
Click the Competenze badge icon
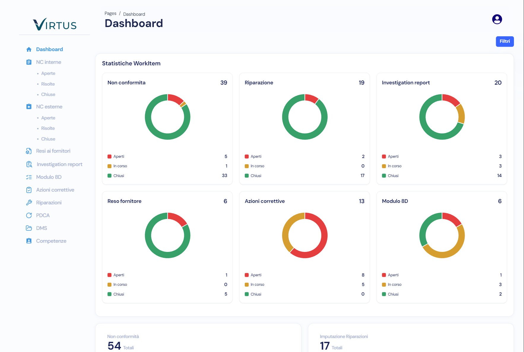click(29, 241)
